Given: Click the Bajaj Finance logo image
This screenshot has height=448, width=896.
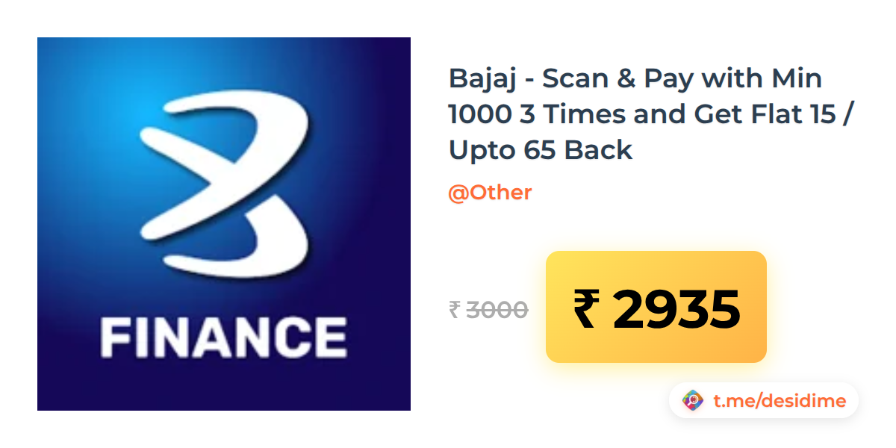Looking at the screenshot, I should coord(224,224).
